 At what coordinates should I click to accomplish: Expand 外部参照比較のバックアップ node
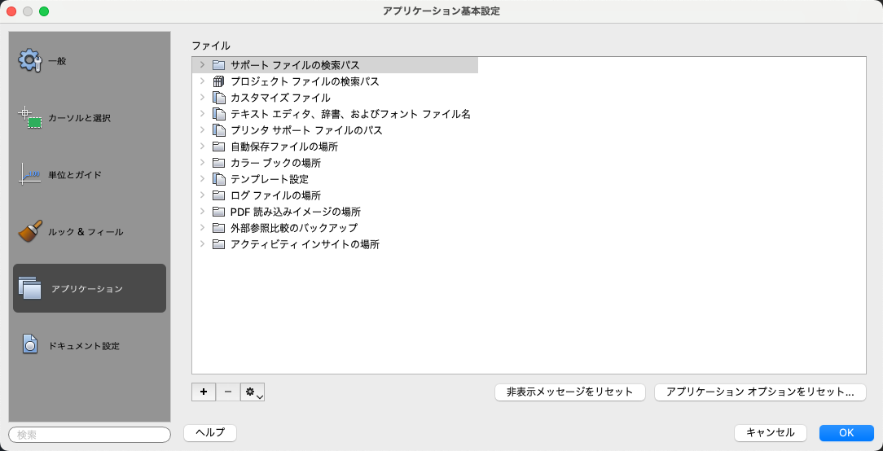[202, 228]
